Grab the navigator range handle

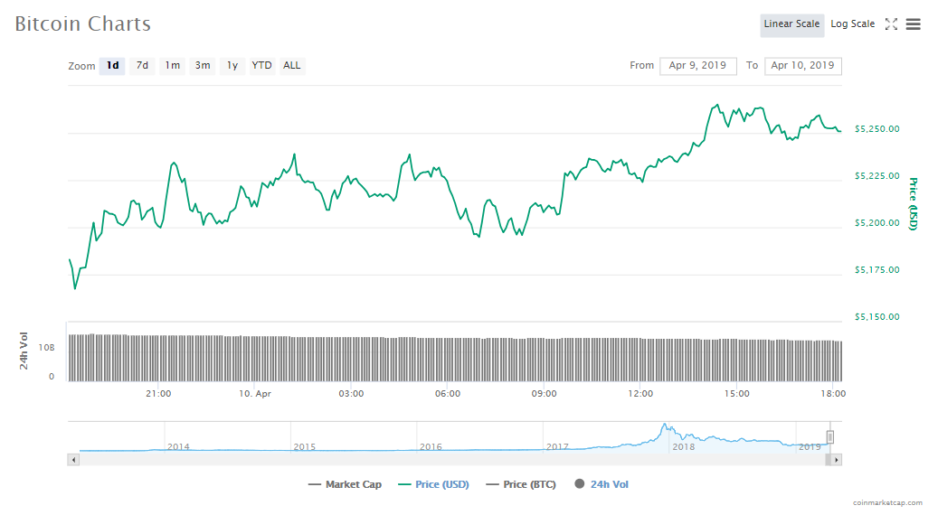click(829, 437)
